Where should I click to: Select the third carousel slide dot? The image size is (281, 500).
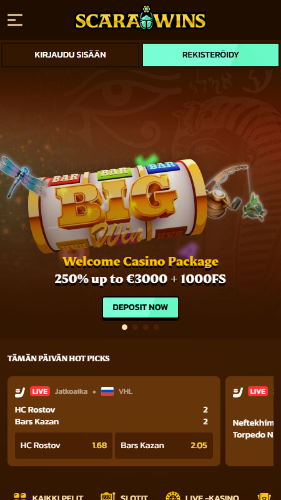point(145,327)
